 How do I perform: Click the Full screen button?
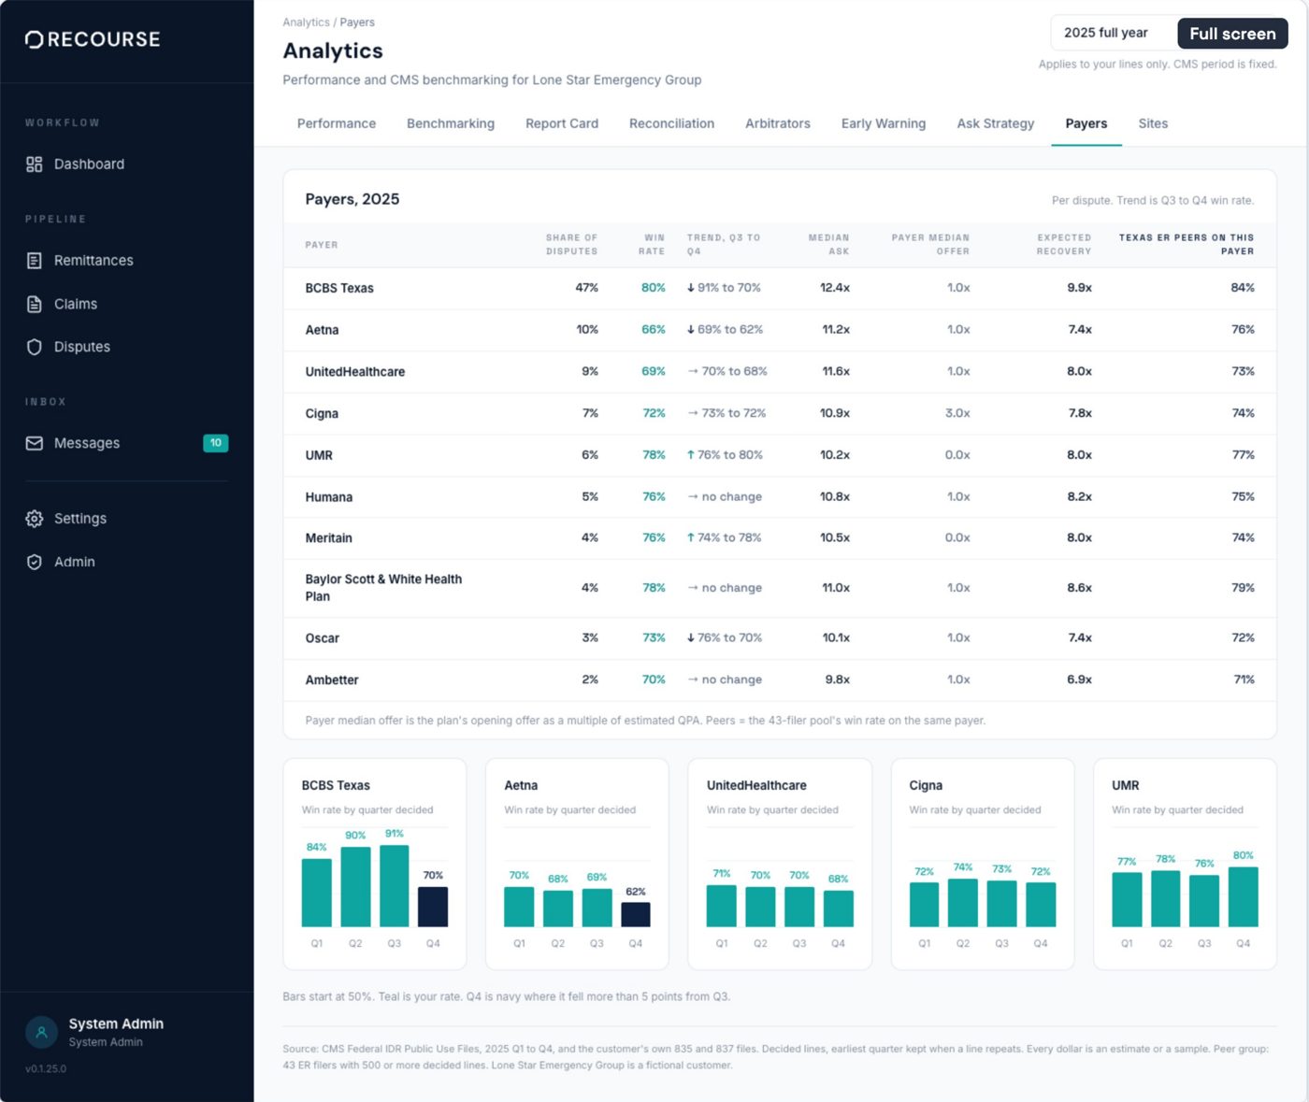tap(1232, 34)
